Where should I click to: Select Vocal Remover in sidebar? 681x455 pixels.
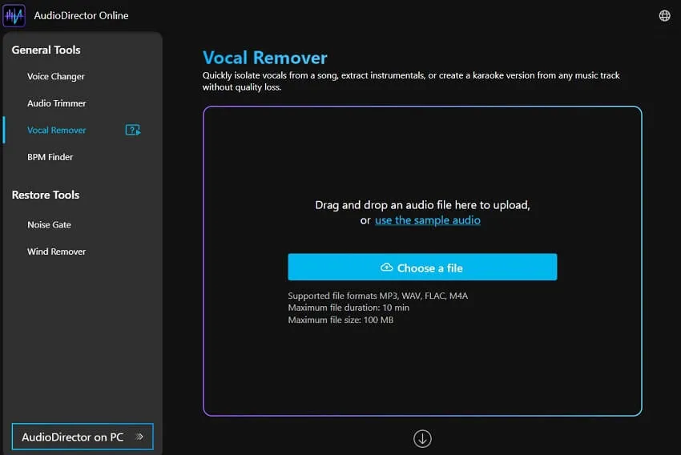(56, 131)
